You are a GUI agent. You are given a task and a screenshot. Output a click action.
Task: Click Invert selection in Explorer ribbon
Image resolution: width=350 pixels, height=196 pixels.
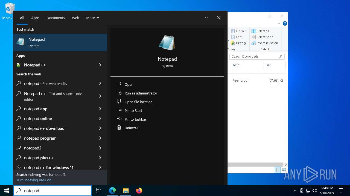pyautogui.click(x=265, y=43)
